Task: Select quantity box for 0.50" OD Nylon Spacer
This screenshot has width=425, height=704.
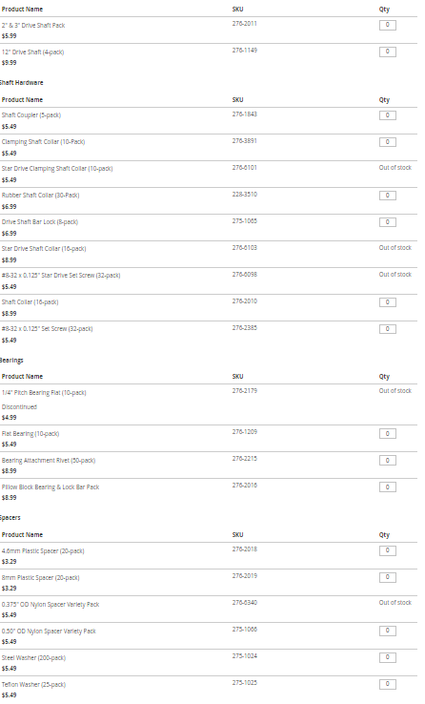Action: (387, 631)
